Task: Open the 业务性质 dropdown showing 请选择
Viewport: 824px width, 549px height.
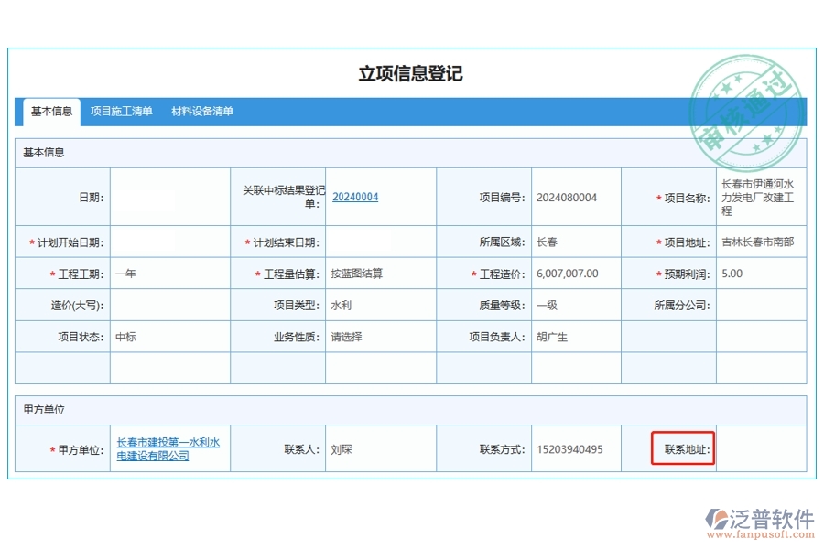Action: (x=382, y=337)
